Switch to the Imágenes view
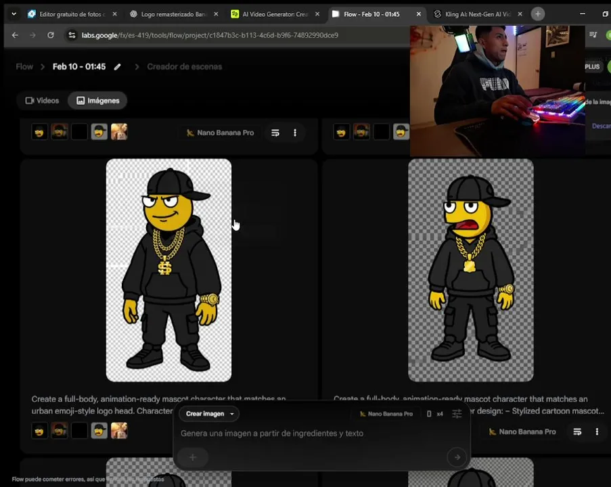Viewport: 611px width, 487px height. pos(97,101)
